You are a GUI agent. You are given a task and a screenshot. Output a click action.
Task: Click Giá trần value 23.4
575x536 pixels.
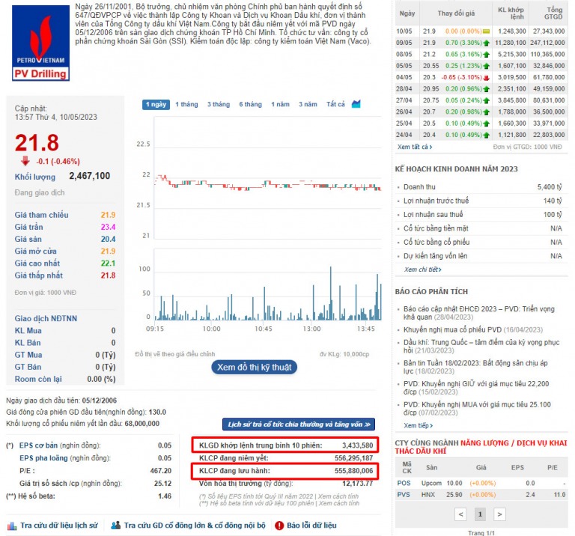pyautogui.click(x=108, y=227)
